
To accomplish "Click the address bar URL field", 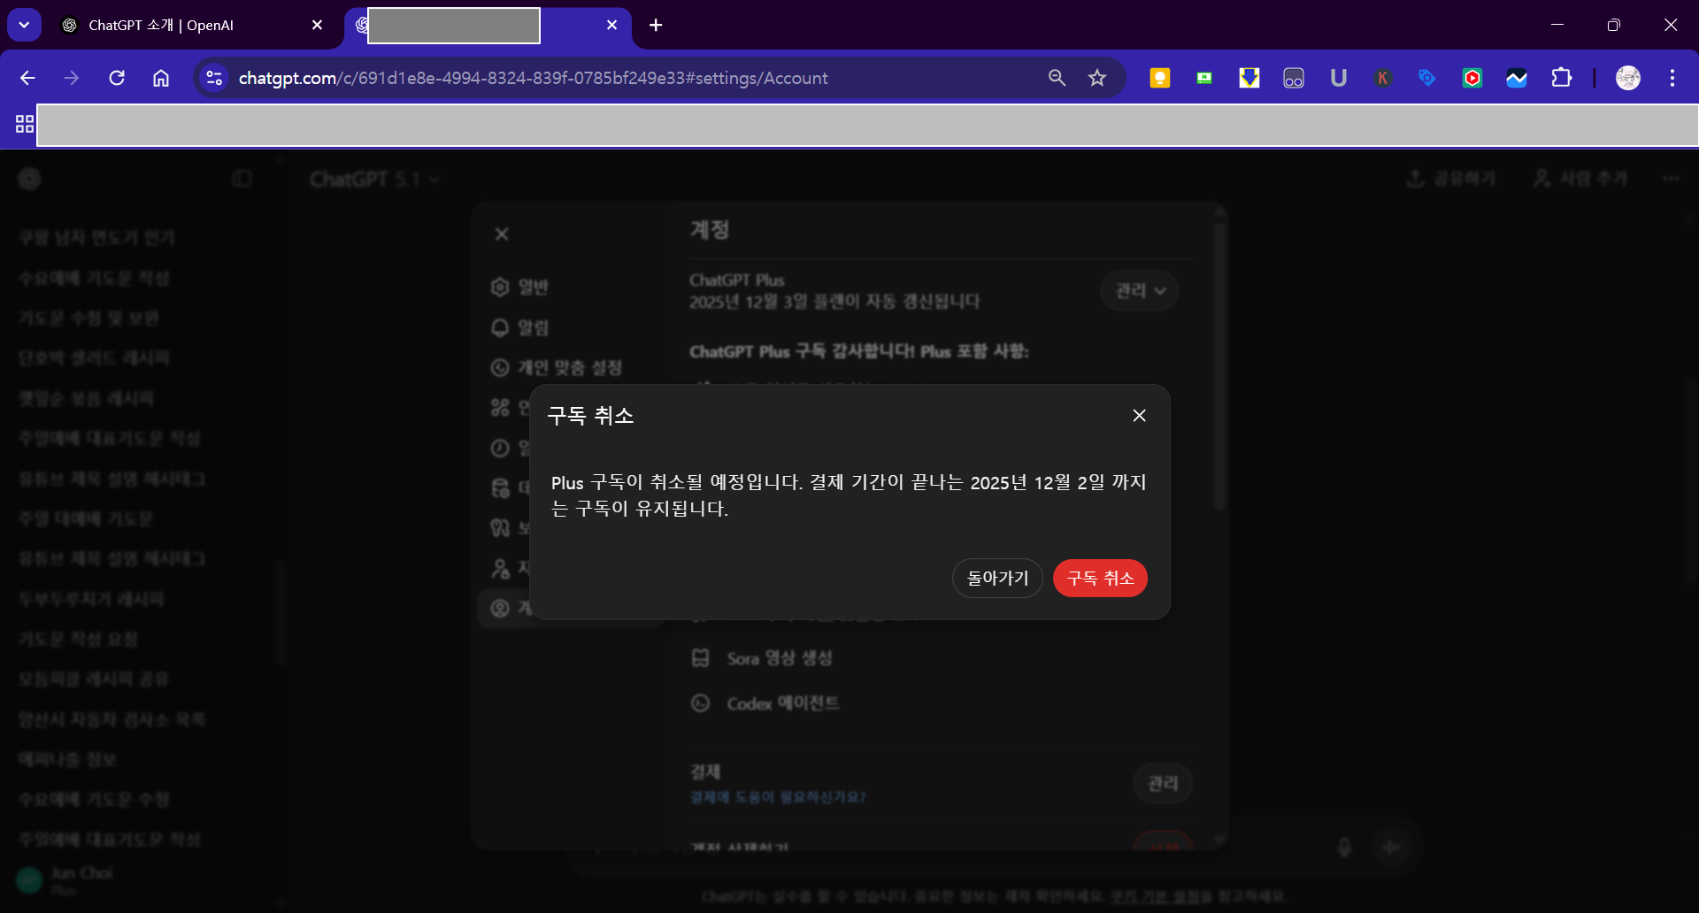I will [x=619, y=78].
